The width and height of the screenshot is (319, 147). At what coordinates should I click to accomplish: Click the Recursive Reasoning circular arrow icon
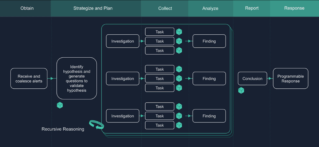[x=97, y=125]
